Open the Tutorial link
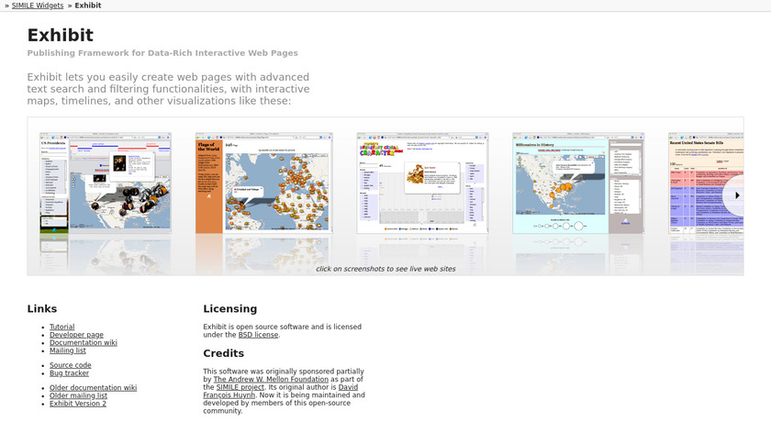Viewport: 771px width, 433px height. (x=62, y=327)
